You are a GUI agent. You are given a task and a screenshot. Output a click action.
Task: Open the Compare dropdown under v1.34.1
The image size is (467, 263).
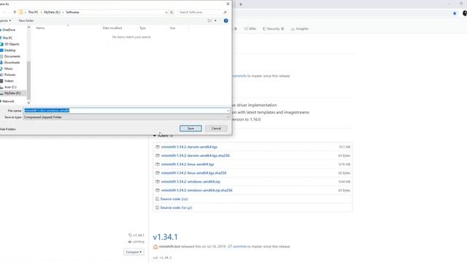(134, 252)
